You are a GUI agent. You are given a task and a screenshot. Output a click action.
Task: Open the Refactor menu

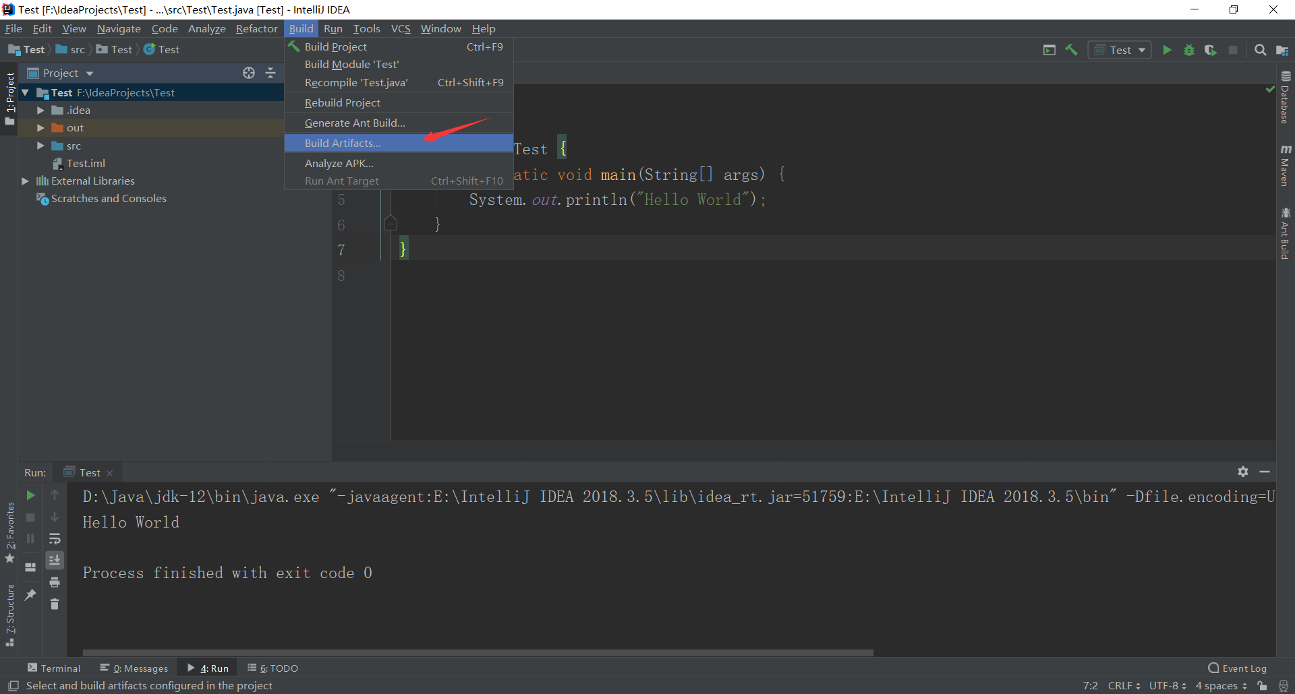point(256,28)
